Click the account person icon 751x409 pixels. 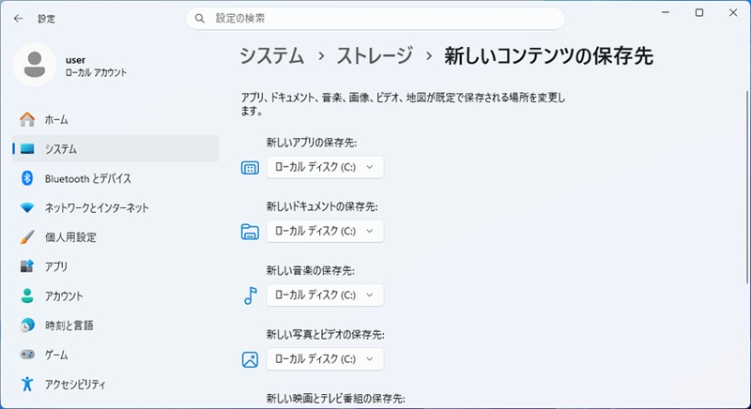pyautogui.click(x=27, y=296)
